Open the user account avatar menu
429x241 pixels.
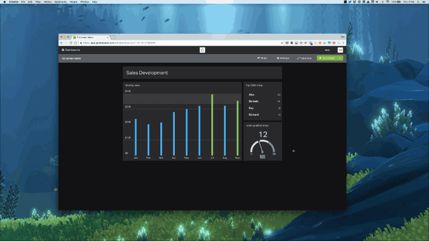[x=340, y=50]
